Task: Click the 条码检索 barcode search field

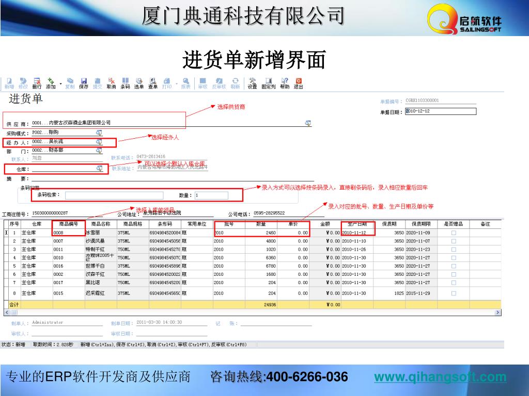Action: click(114, 195)
